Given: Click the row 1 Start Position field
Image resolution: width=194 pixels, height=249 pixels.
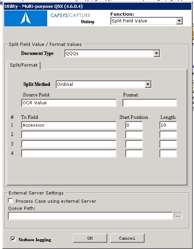Looking at the screenshot, I should pyautogui.click(x=134, y=125).
